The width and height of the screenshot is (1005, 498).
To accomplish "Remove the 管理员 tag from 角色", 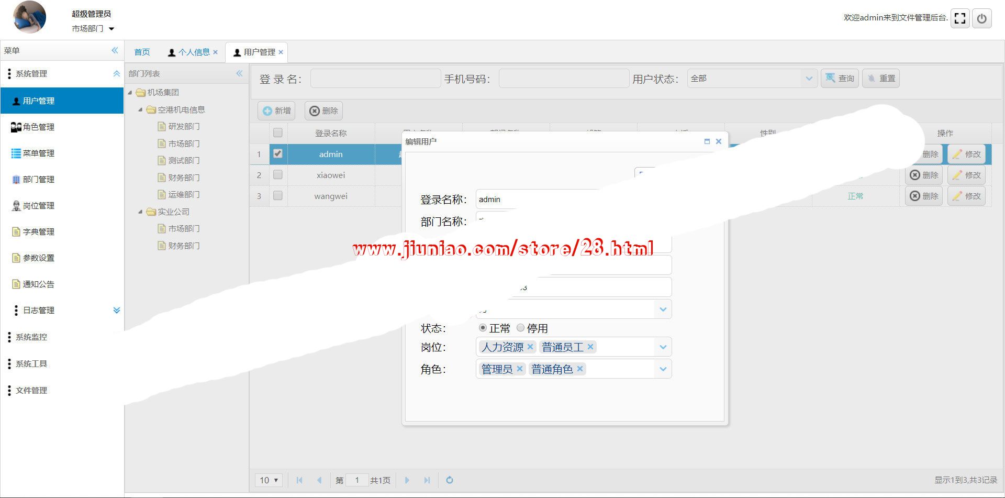I will (520, 369).
